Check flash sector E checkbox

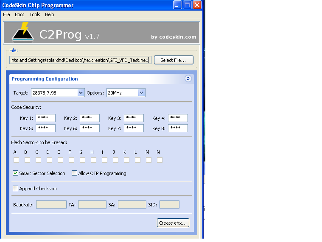pos(60,160)
